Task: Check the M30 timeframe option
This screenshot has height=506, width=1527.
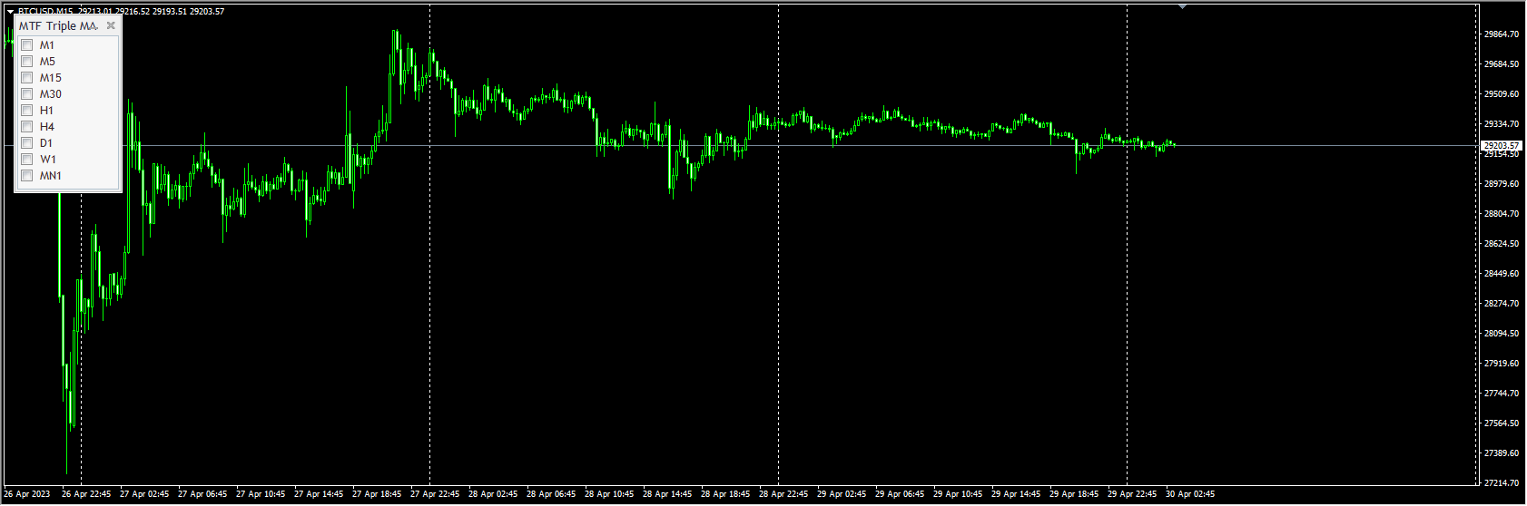Action: (27, 94)
